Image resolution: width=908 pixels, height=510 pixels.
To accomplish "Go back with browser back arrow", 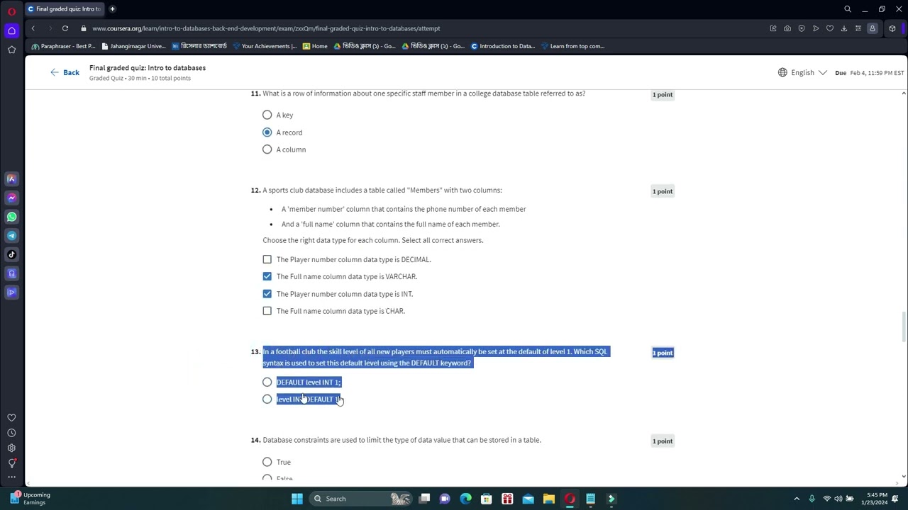I will click(x=33, y=28).
